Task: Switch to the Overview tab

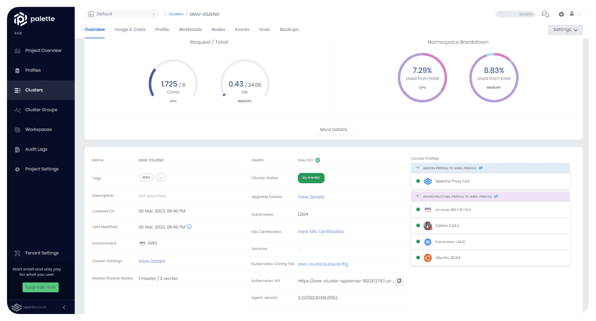Action: pyautogui.click(x=95, y=30)
